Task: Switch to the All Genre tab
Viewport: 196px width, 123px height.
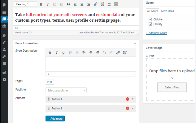Action: 153,11
